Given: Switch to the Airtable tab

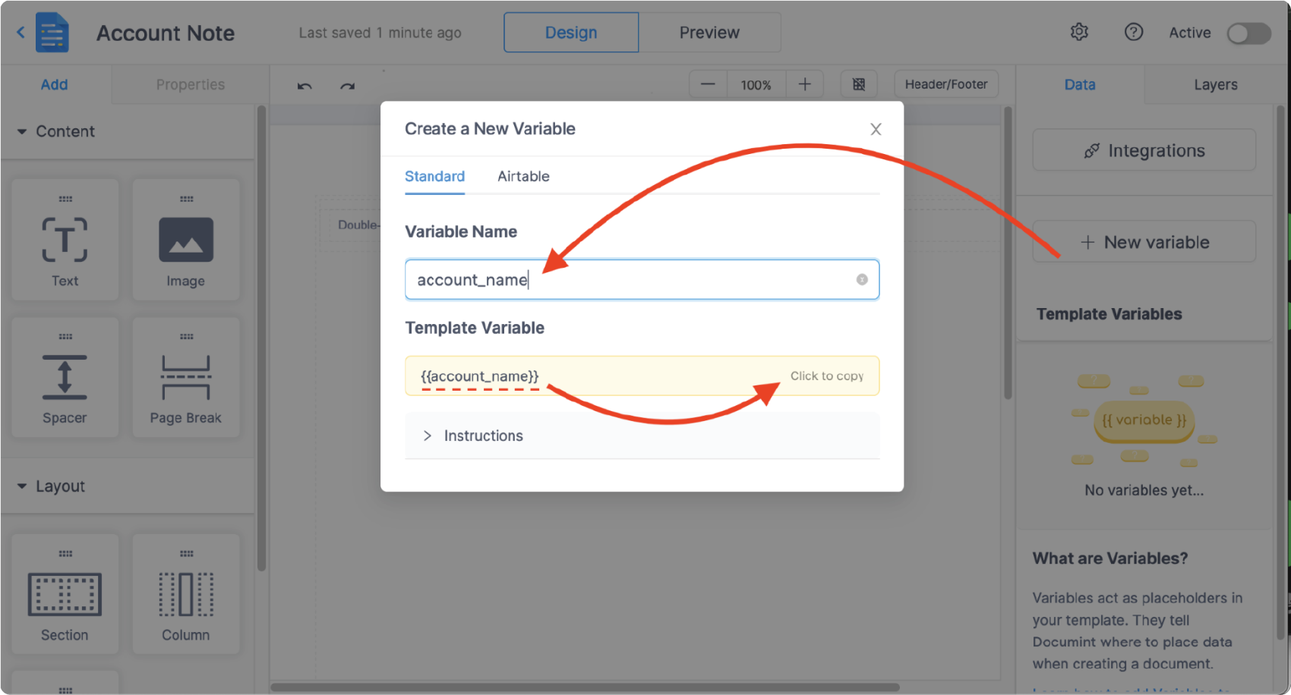Looking at the screenshot, I should click(523, 176).
